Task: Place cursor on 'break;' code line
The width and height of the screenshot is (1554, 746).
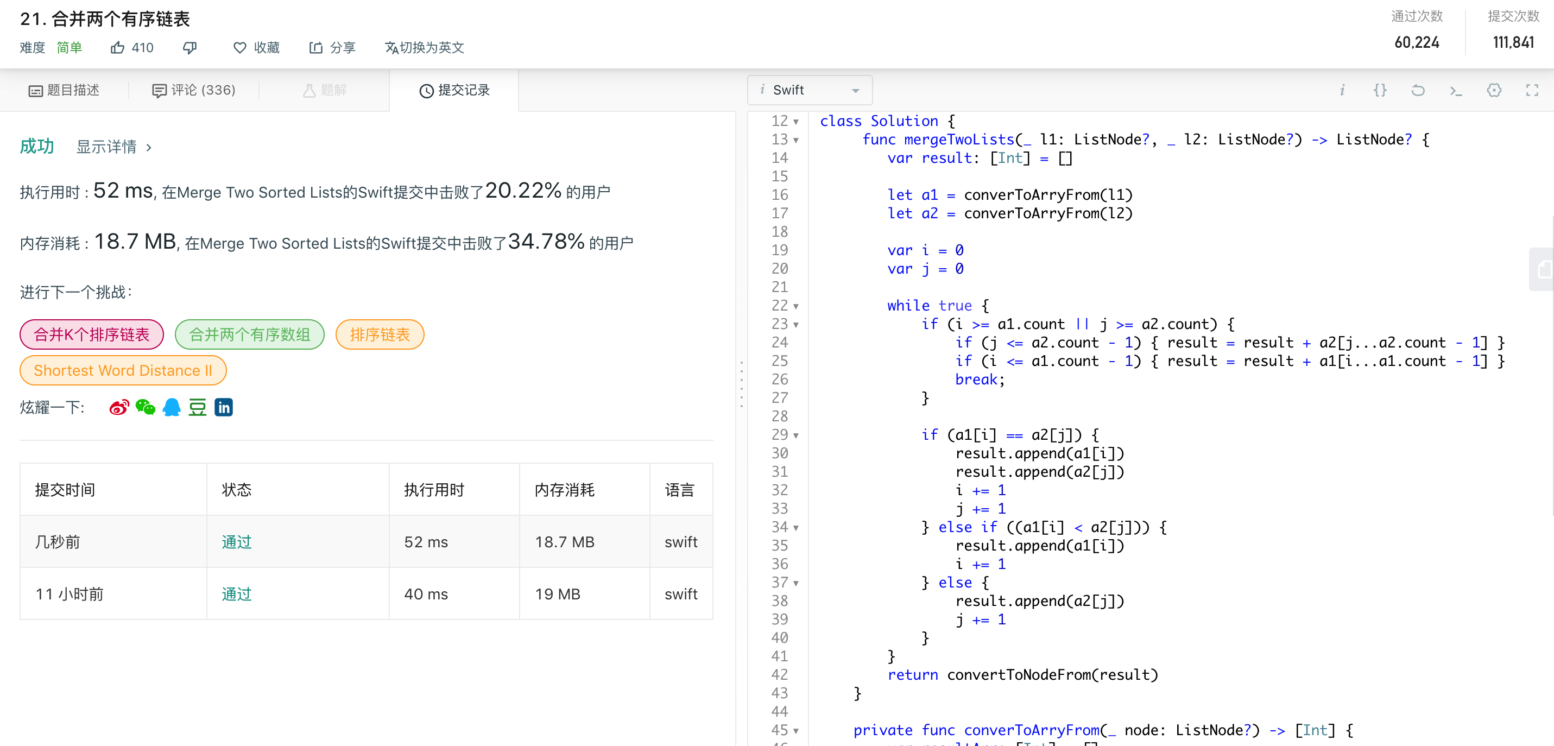Action: pyautogui.click(x=980, y=380)
